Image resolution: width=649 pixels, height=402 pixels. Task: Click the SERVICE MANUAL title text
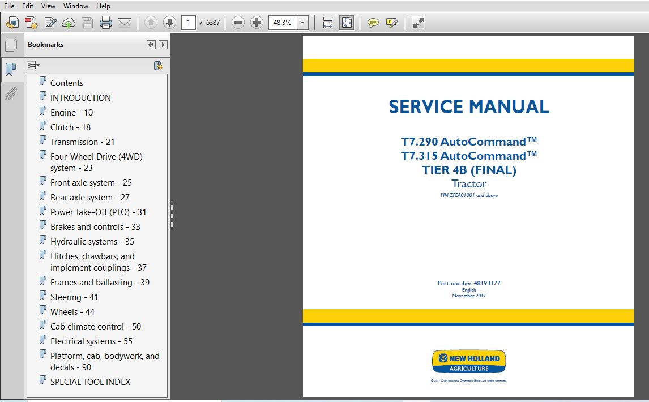468,107
